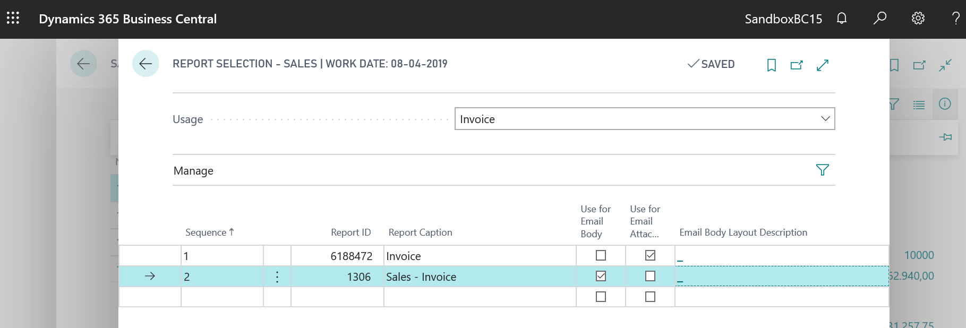Click the Report Caption column header
Screen dimensions: 966x328
[420, 232]
